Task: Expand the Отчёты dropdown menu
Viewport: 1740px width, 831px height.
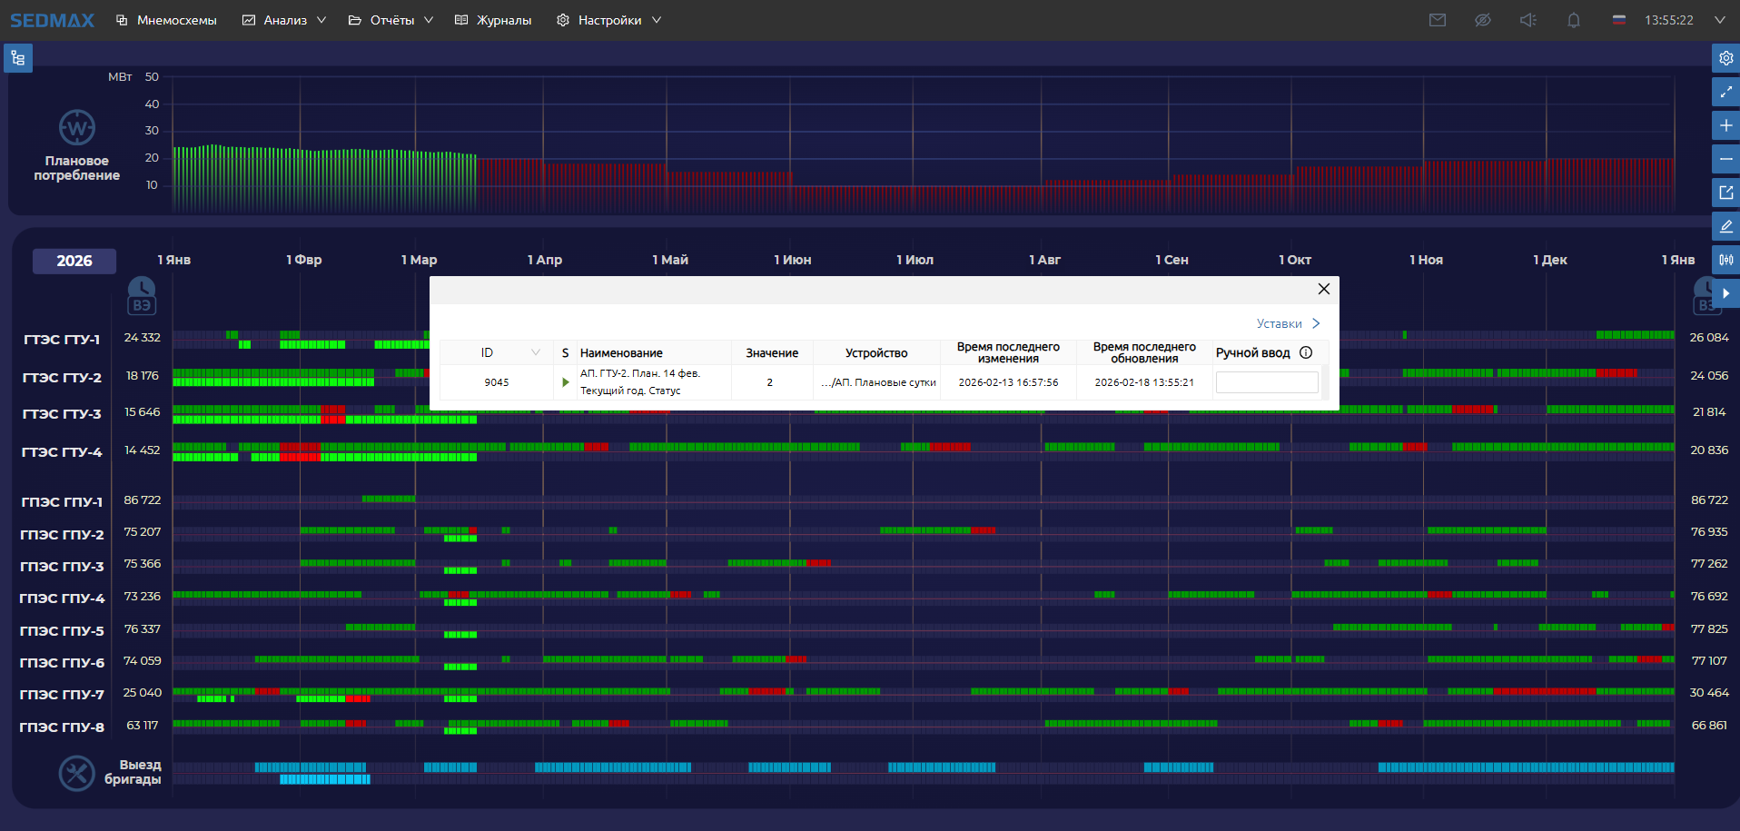Action: pyautogui.click(x=391, y=20)
